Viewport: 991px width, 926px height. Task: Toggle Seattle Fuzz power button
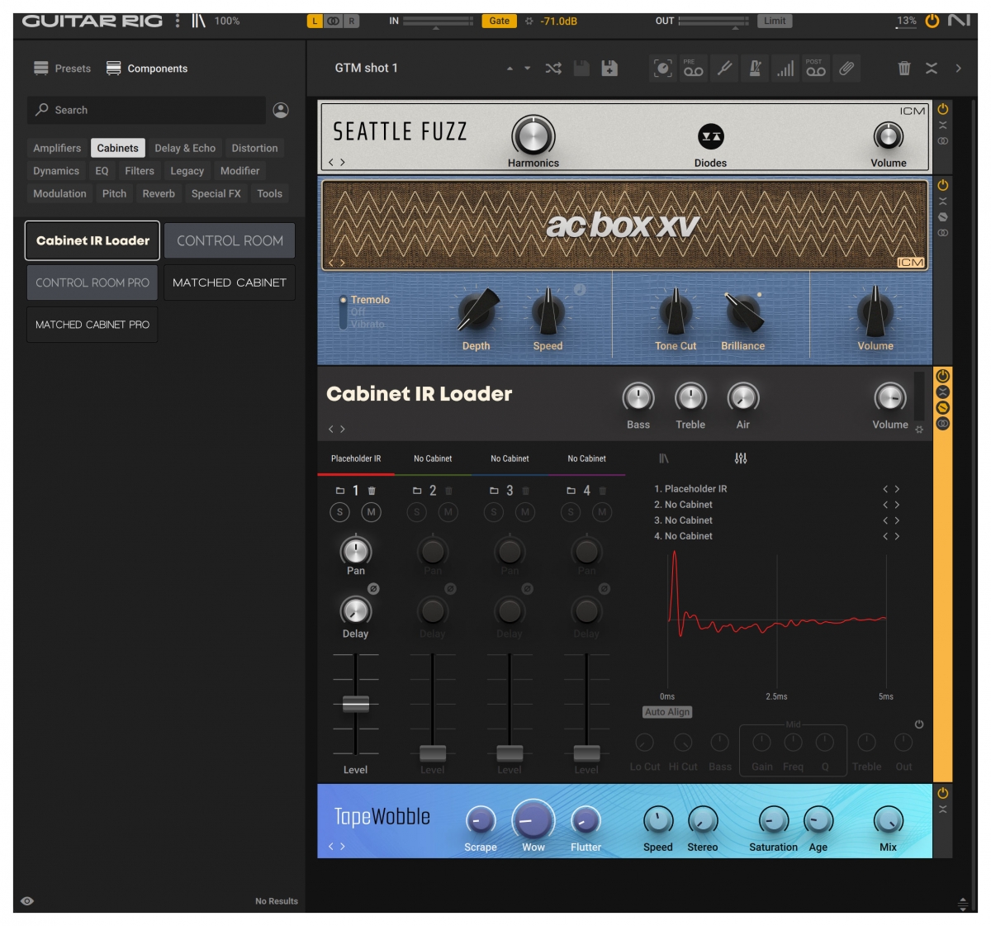943,109
